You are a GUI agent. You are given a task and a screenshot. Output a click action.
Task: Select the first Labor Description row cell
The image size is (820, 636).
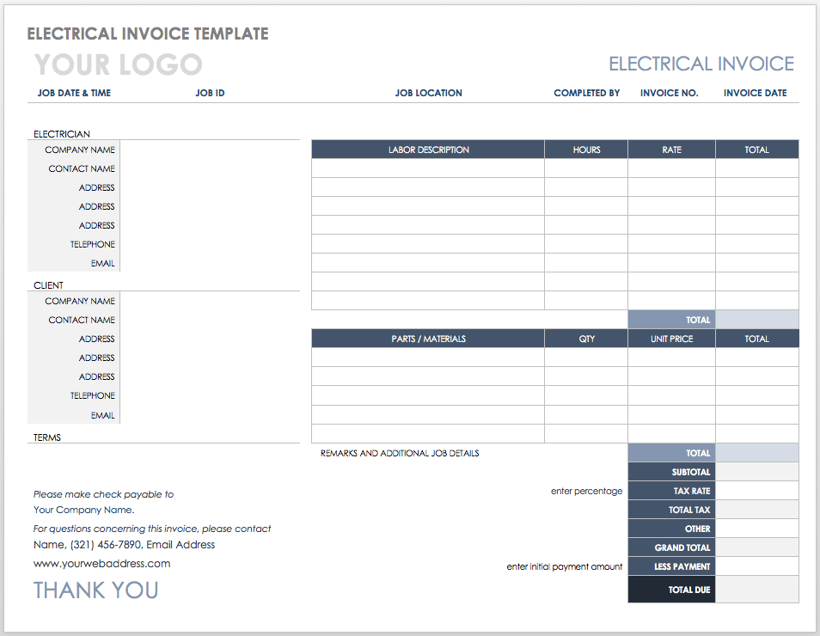(x=428, y=168)
